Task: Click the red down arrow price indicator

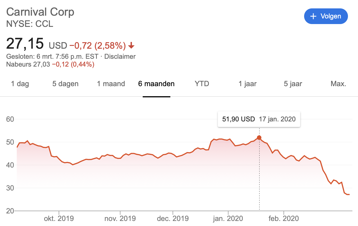Action: tap(132, 45)
